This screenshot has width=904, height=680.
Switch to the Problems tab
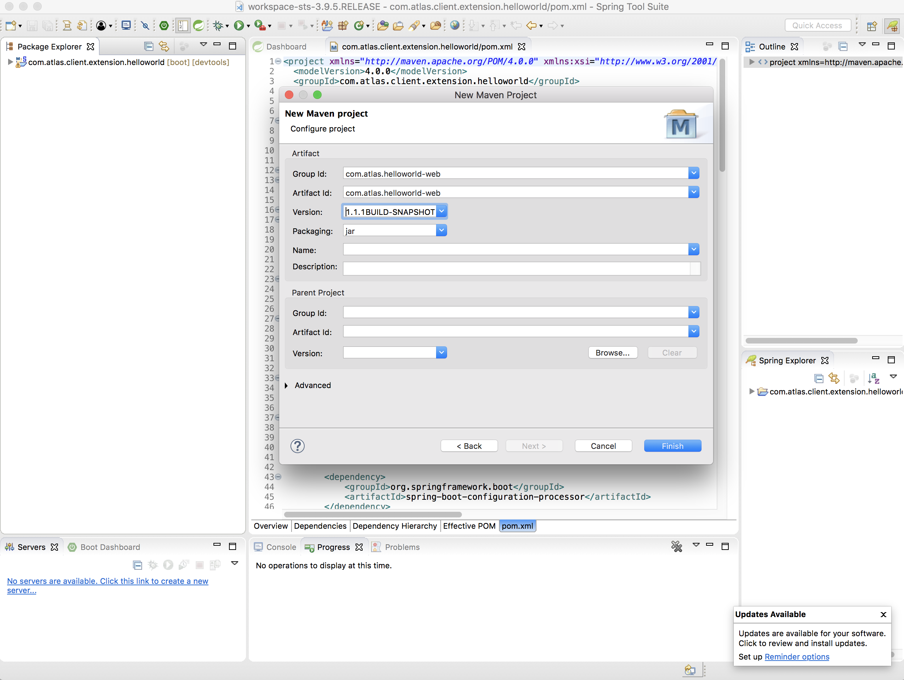(395, 547)
